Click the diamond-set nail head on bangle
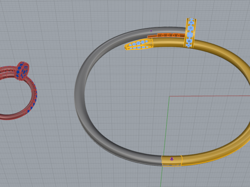This screenshot has width=250, height=187. point(190,33)
